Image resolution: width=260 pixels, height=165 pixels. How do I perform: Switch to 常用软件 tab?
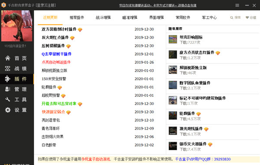tap(183, 18)
